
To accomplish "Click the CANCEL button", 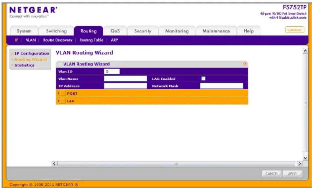I will [272, 174].
